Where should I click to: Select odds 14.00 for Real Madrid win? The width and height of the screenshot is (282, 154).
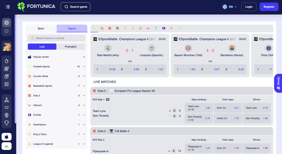click(x=105, y=69)
